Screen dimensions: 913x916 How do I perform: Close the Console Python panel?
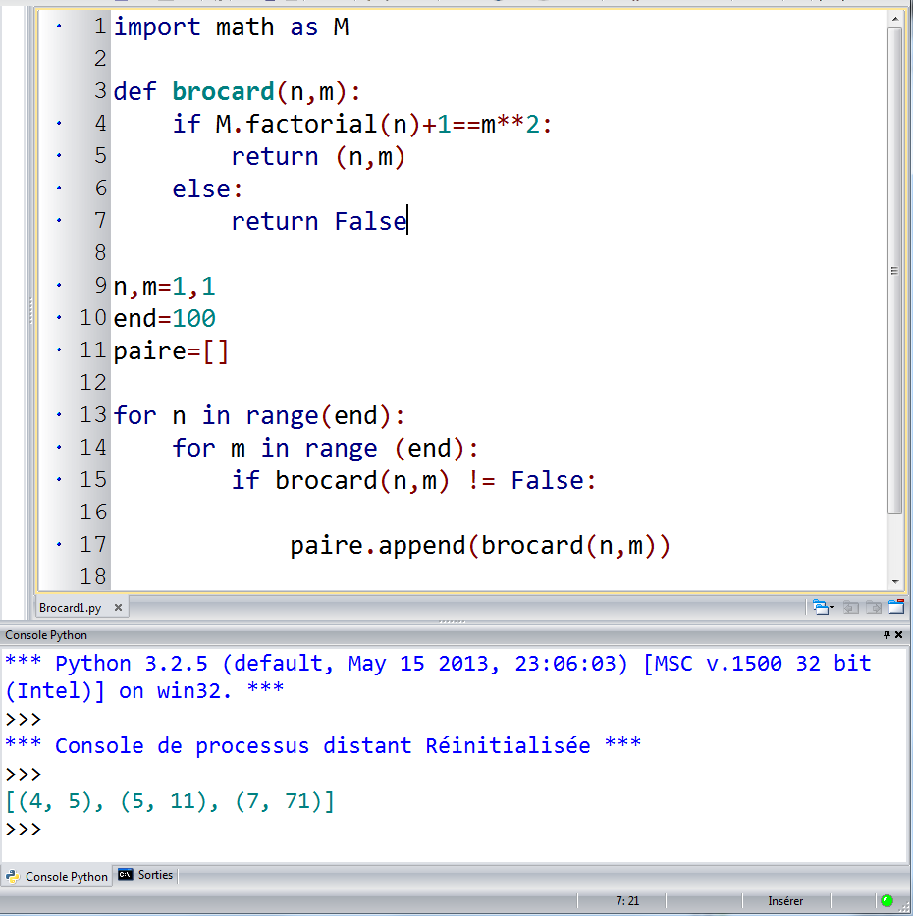(900, 635)
